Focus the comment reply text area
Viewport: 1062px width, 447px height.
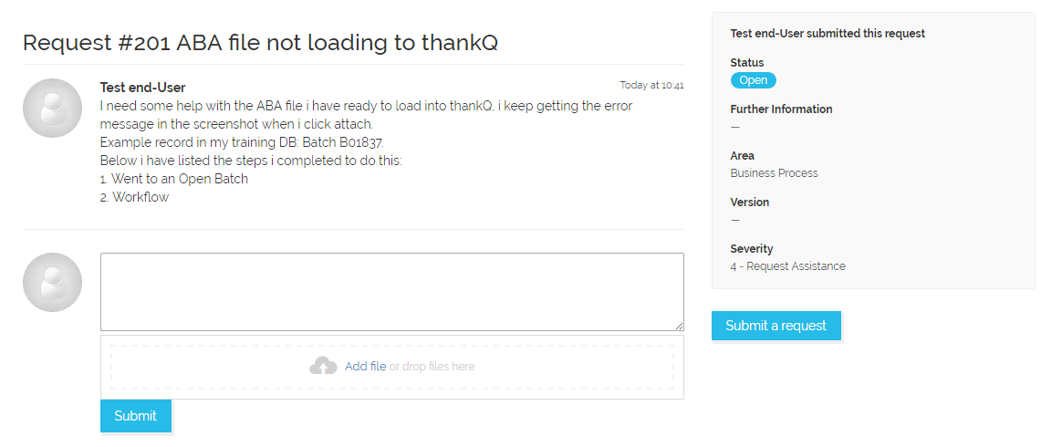pos(391,291)
